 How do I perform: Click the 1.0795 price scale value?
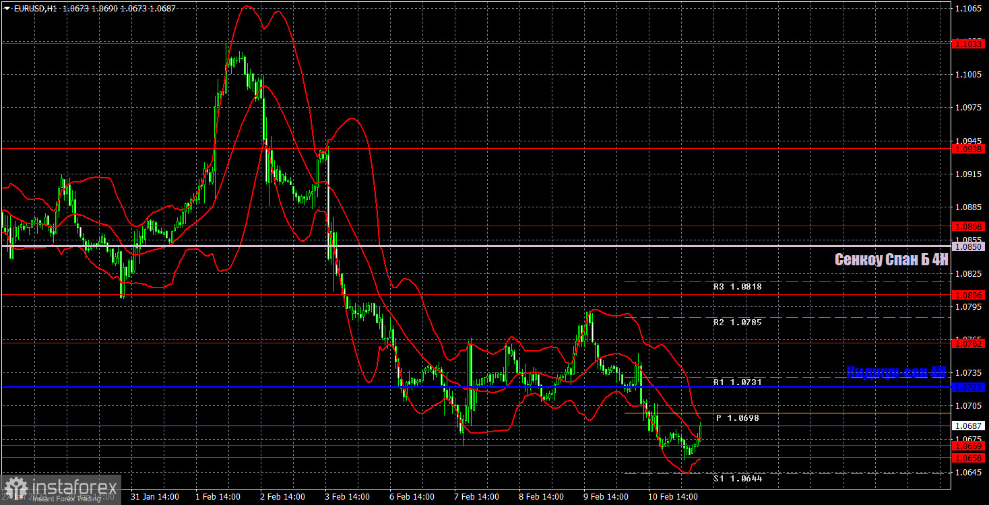(969, 306)
